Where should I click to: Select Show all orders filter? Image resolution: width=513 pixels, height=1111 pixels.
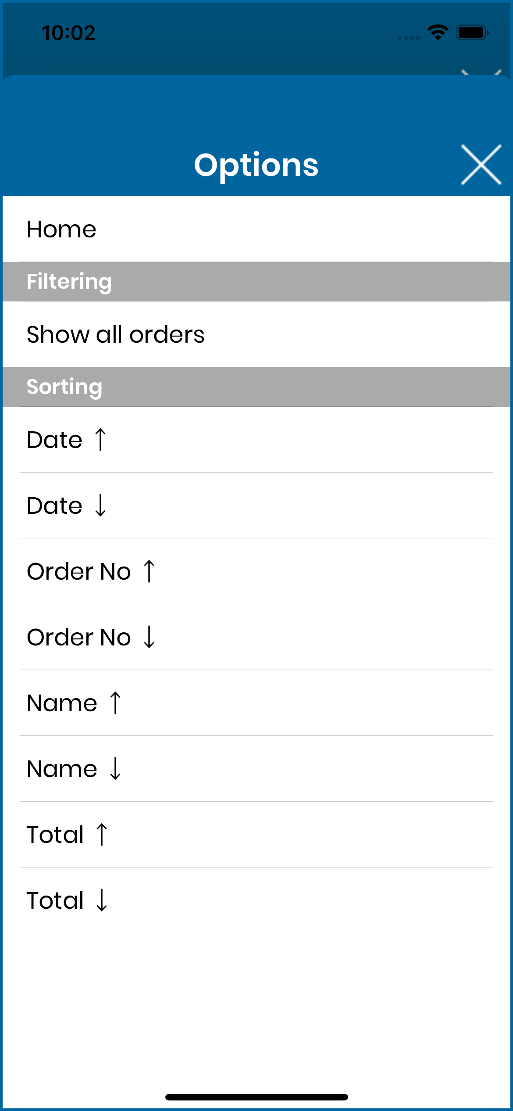point(256,334)
